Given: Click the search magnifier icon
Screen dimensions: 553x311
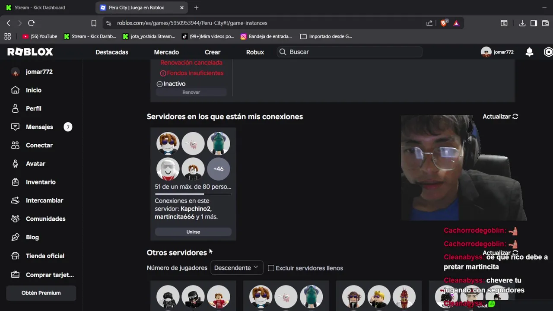Looking at the screenshot, I should [x=283, y=52].
